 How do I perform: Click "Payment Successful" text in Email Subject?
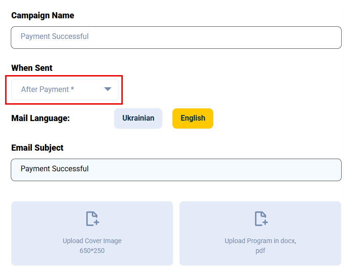(54, 169)
